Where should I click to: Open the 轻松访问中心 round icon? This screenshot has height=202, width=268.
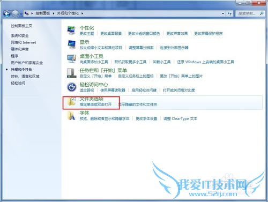(72, 87)
